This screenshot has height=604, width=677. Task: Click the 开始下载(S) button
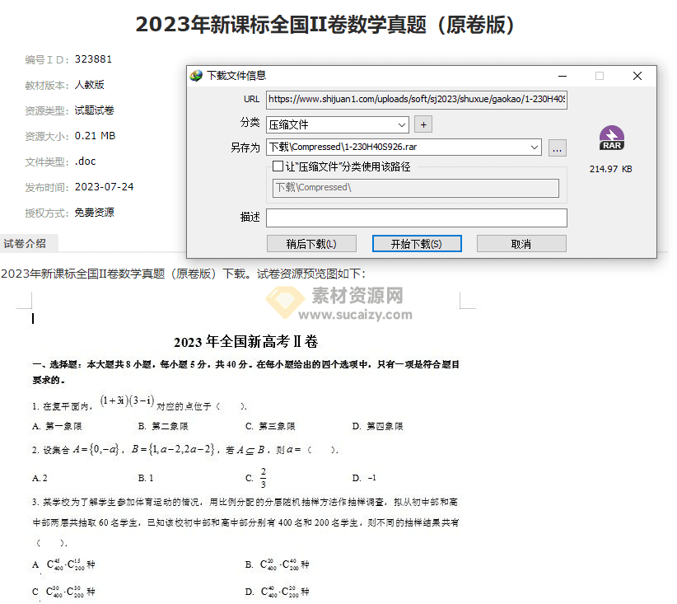coord(417,243)
